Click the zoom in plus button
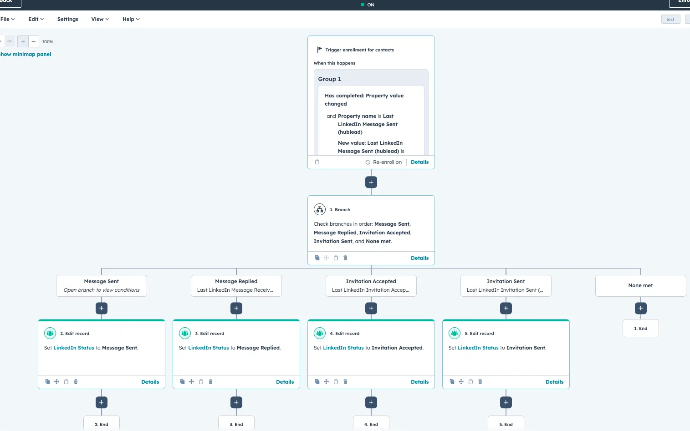Screen dimensions: 690x431 [x=23, y=41]
